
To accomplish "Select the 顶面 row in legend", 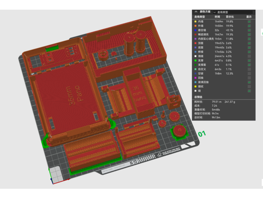I will [201, 43].
